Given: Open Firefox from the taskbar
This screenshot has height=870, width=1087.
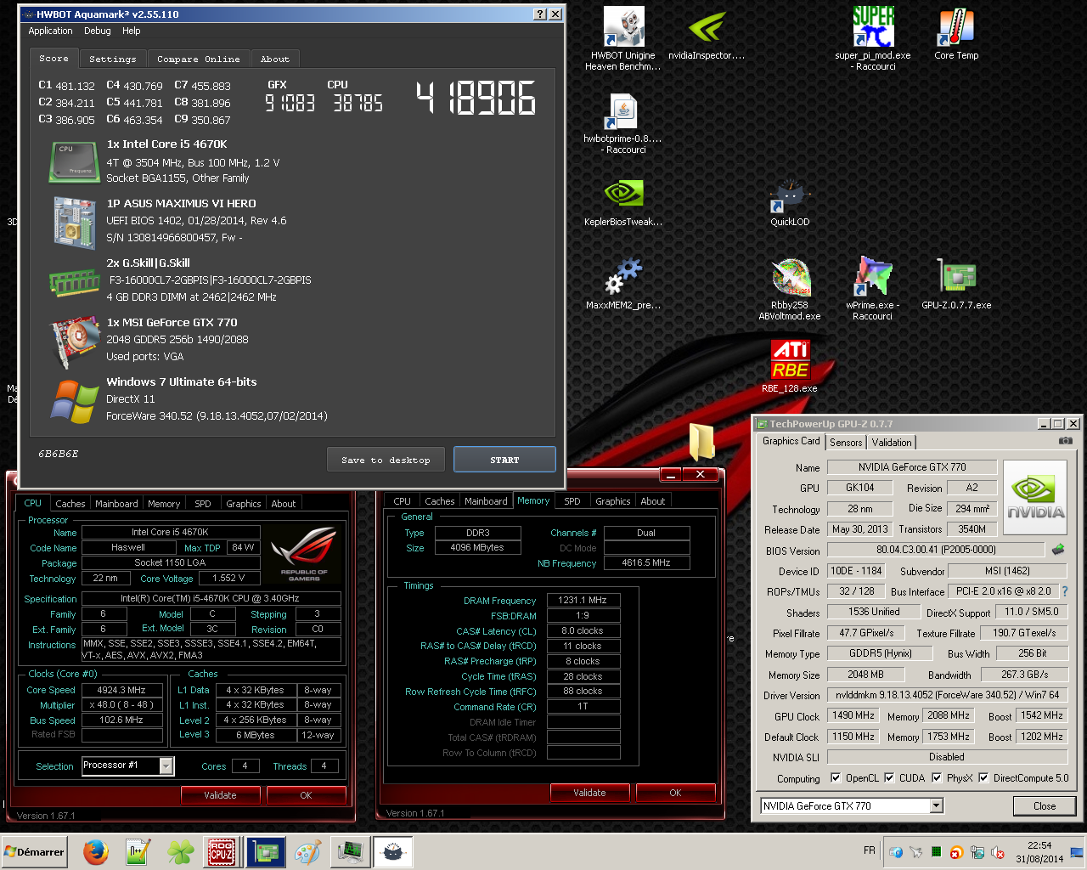Looking at the screenshot, I should point(96,851).
